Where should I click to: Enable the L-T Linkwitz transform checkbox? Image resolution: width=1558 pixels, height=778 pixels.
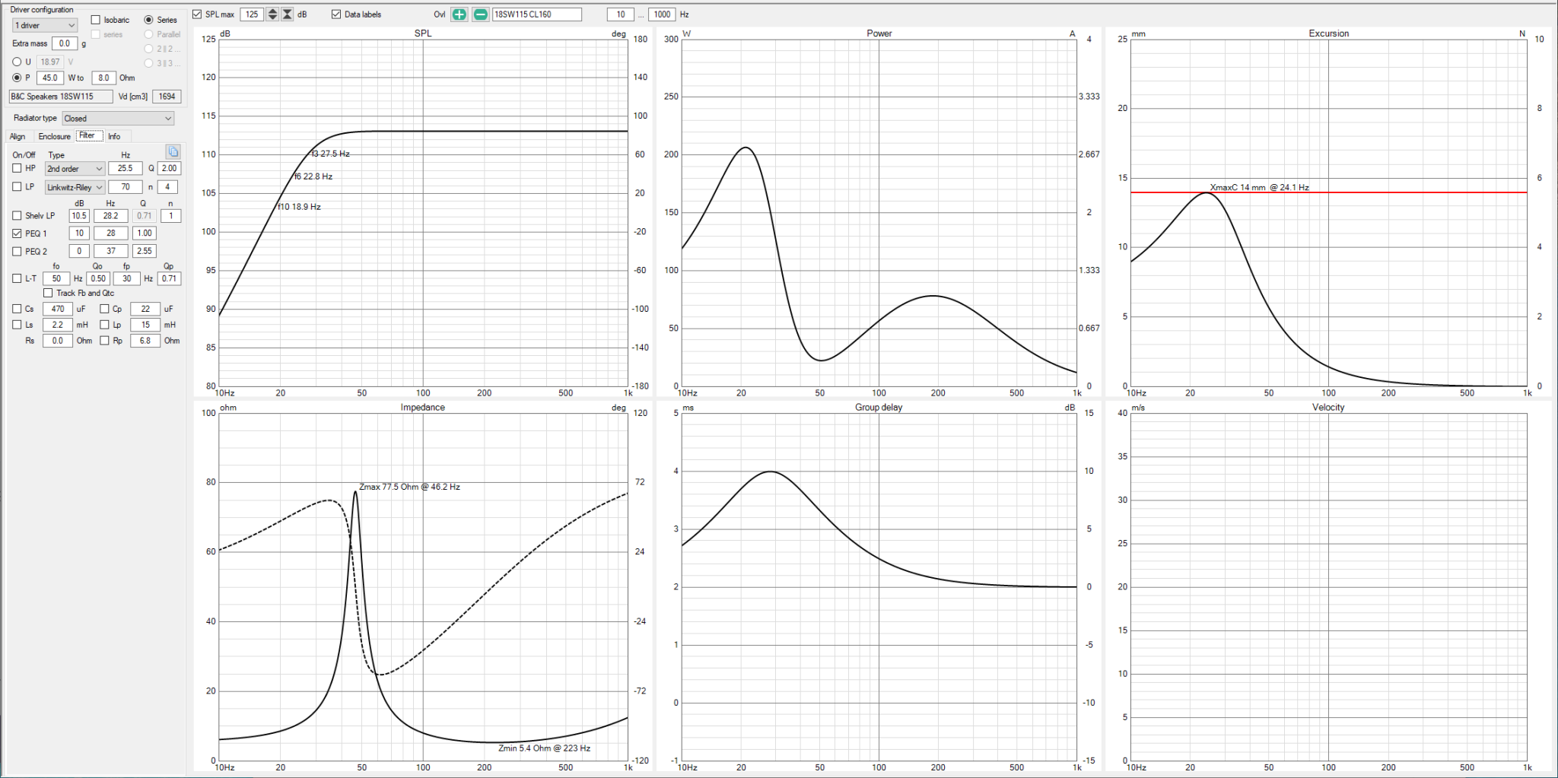(17, 278)
